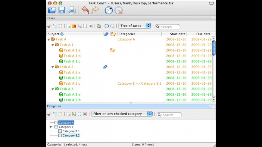Screen dimensions: 262x147
Task: Sort by Start date column header
Action: click(x=174, y=34)
